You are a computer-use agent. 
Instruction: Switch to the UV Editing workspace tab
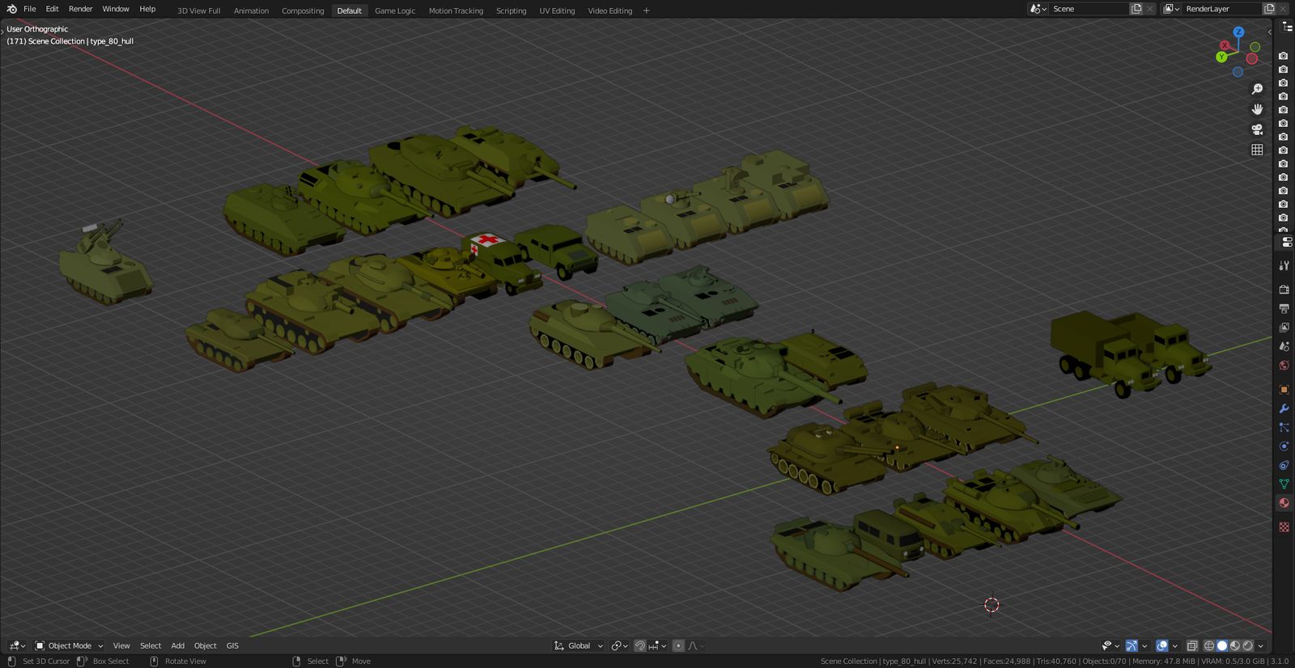click(557, 11)
